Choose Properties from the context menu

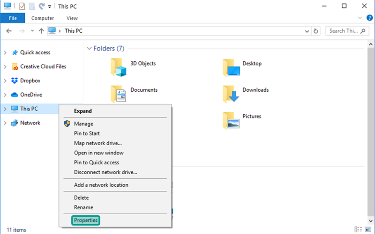pyautogui.click(x=86, y=220)
